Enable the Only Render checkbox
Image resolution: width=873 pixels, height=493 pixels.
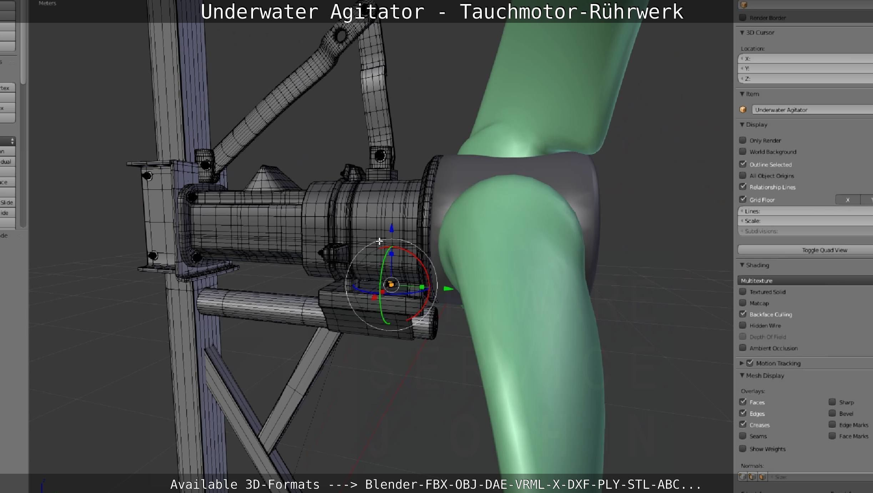[743, 140]
